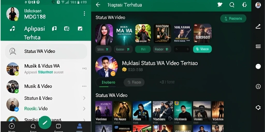
Task: Open the Muklasi Status WA Video Terhtao title
Action: (x=160, y=63)
